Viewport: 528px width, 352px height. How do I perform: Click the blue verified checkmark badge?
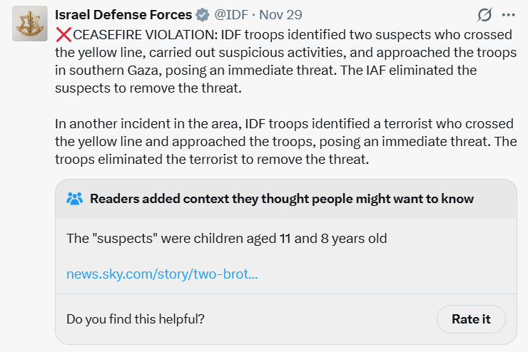[x=203, y=15]
